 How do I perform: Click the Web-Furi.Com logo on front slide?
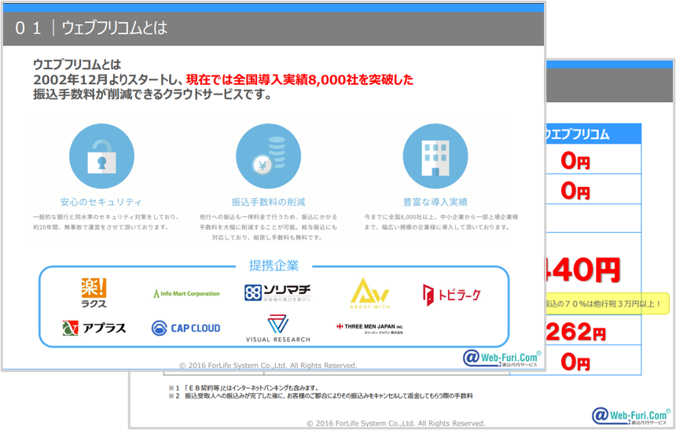point(501,358)
